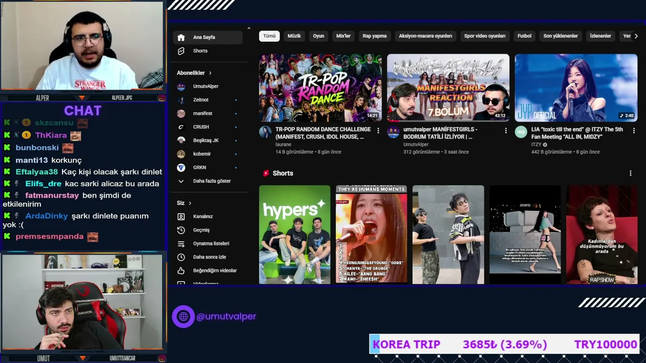Image resolution: width=646 pixels, height=363 pixels.
Task: Open the UmutvAlper subscription channel avatar
Action: (181, 86)
